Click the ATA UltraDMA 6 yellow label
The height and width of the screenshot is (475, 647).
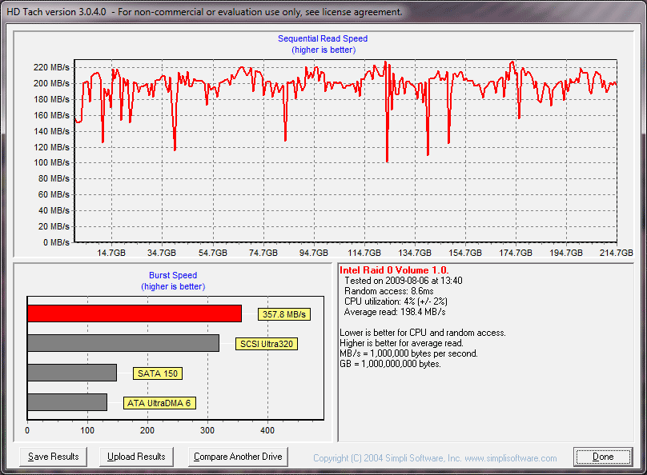160,403
